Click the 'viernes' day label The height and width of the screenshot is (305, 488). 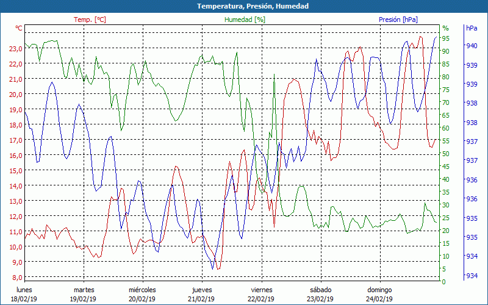click(x=262, y=290)
